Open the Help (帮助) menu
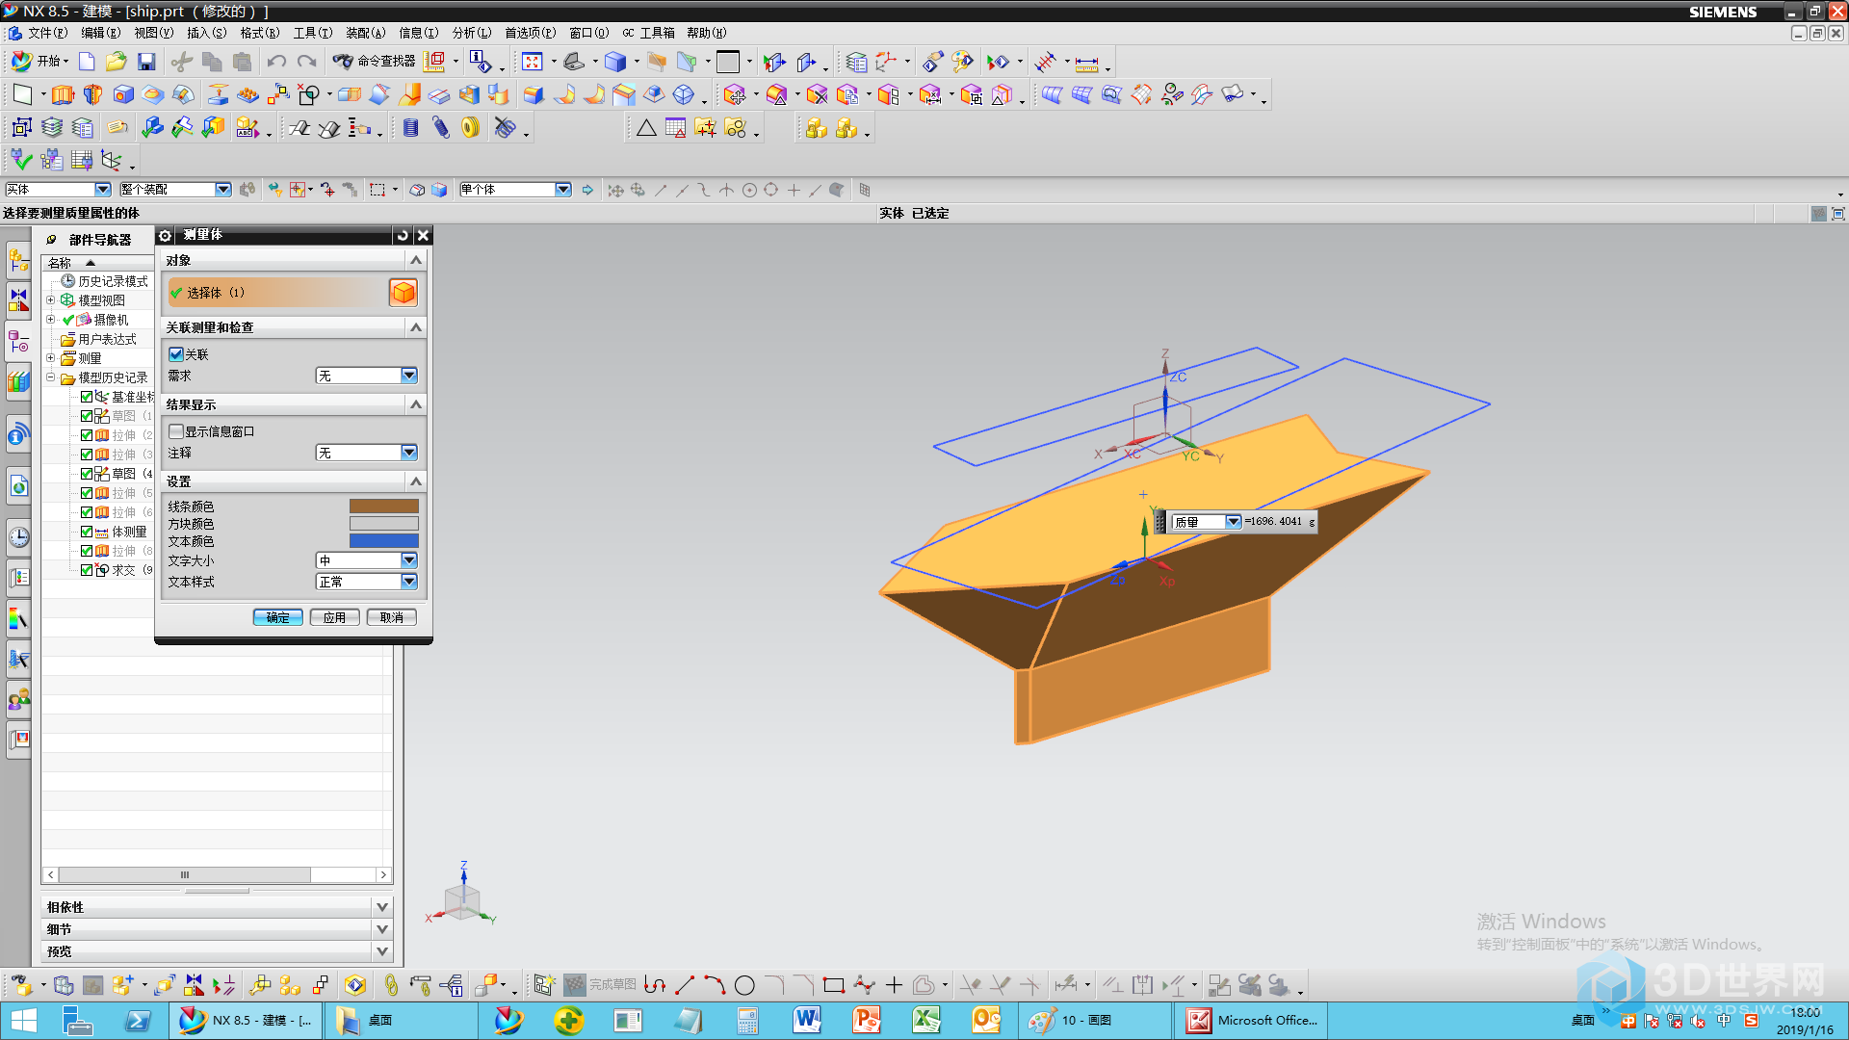Viewport: 1849px width, 1040px height. (x=707, y=33)
